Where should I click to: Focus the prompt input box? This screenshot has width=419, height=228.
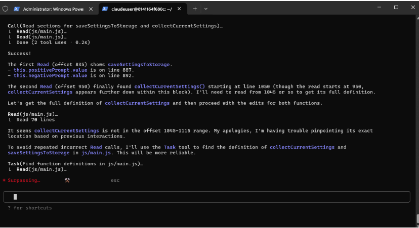(206, 197)
